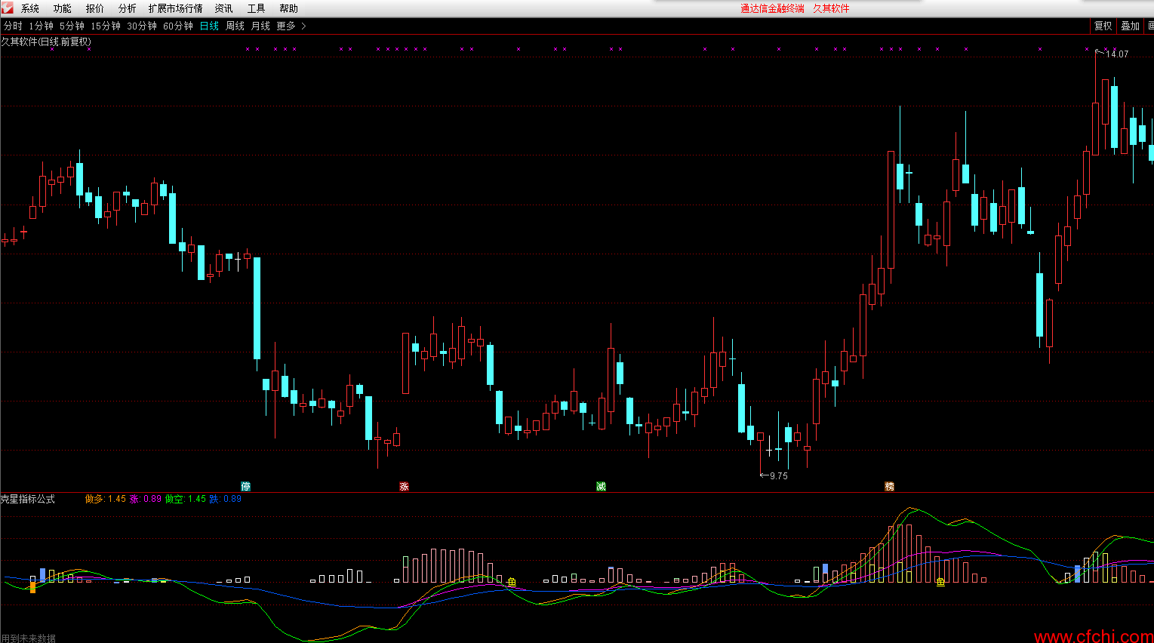Click the teal 停 marker icon
The image size is (1154, 643).
point(245,486)
